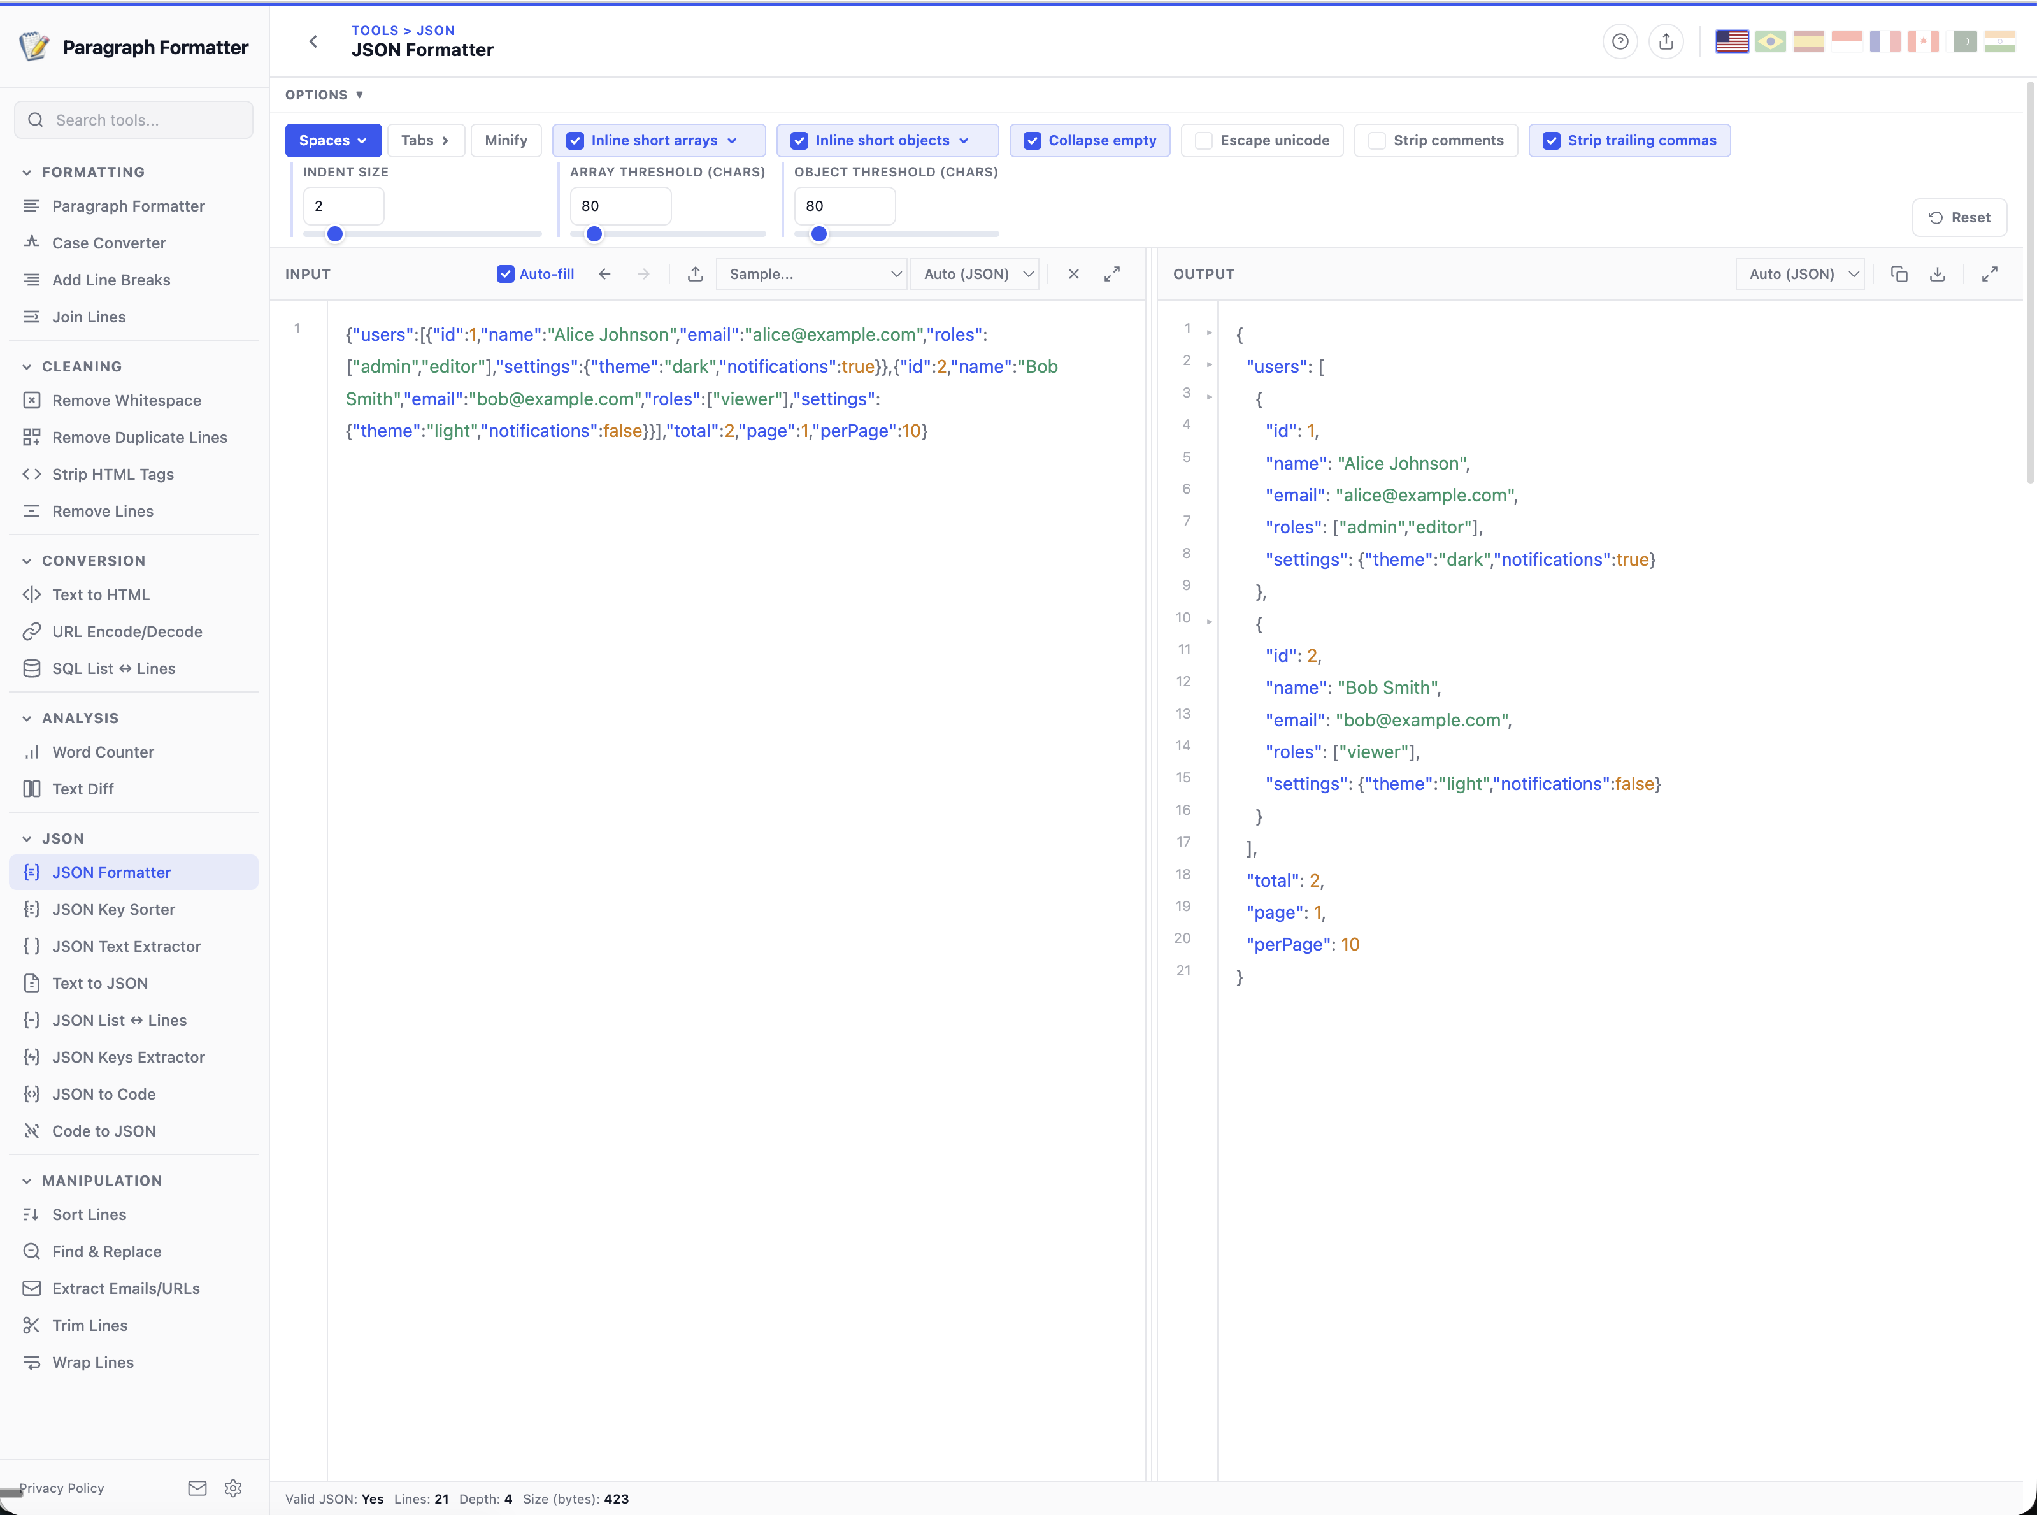This screenshot has height=1515, width=2037.
Task: Open Case Converter tool
Action: point(134,243)
